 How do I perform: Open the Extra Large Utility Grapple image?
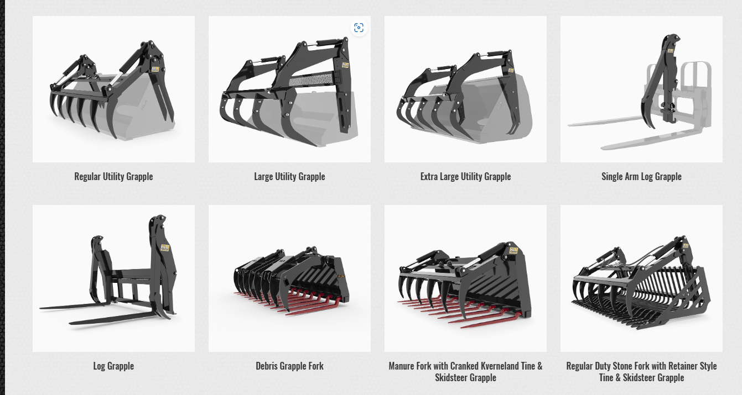465,89
